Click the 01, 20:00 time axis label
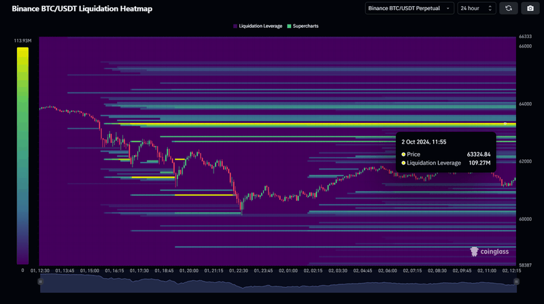Image resolution: width=544 pixels, height=304 pixels. click(189, 271)
